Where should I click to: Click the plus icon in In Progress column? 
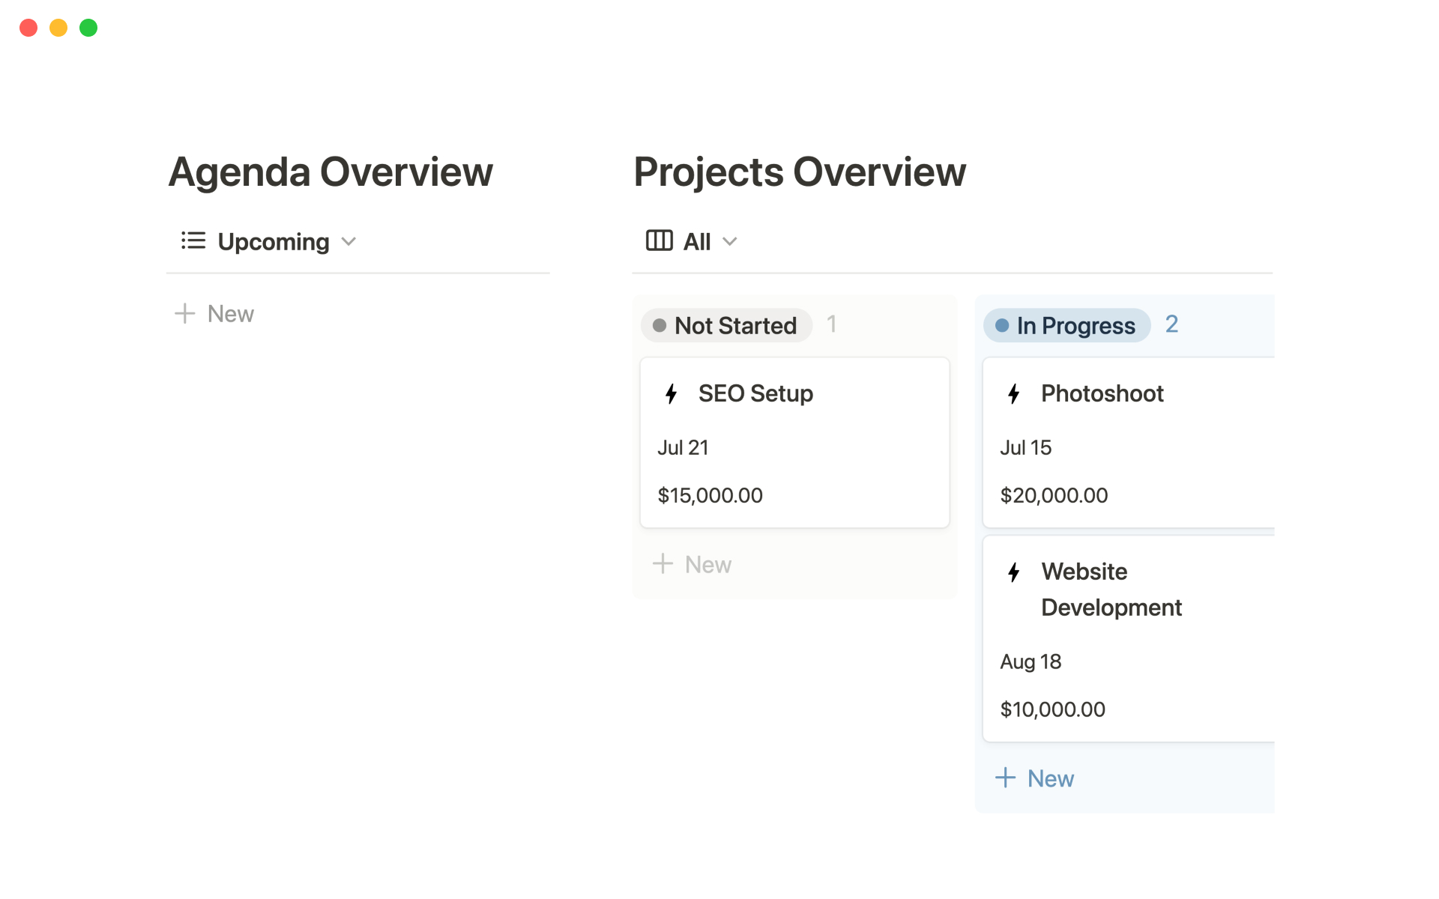coord(1006,778)
